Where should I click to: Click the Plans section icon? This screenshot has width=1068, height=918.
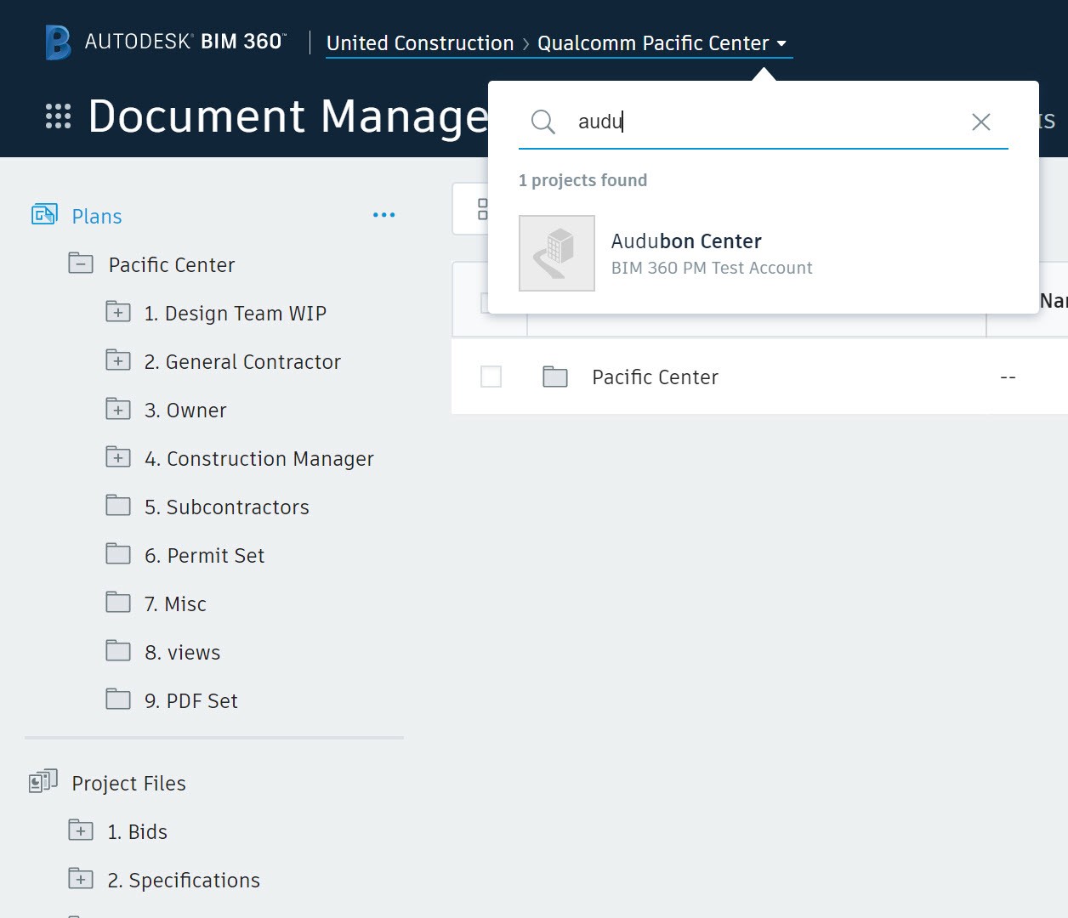pos(44,215)
